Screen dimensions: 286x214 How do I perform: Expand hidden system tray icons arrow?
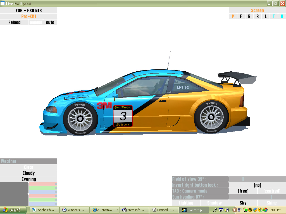(235, 210)
